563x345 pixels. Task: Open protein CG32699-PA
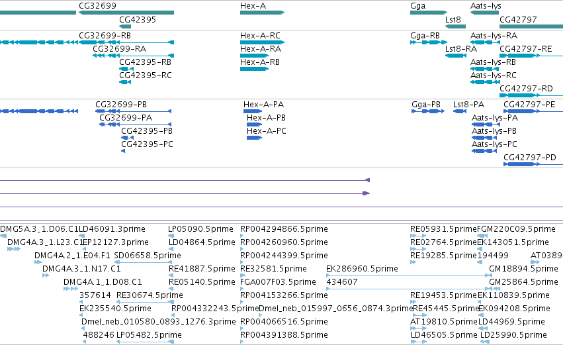coord(126,118)
